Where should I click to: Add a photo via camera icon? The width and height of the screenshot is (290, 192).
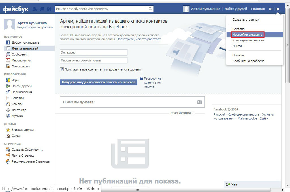tap(199, 102)
